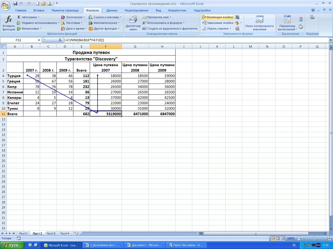Viewport: 333px width, 249px height.
Task: Customize quick access toolbar dropdown arrow
Action: 57,4
